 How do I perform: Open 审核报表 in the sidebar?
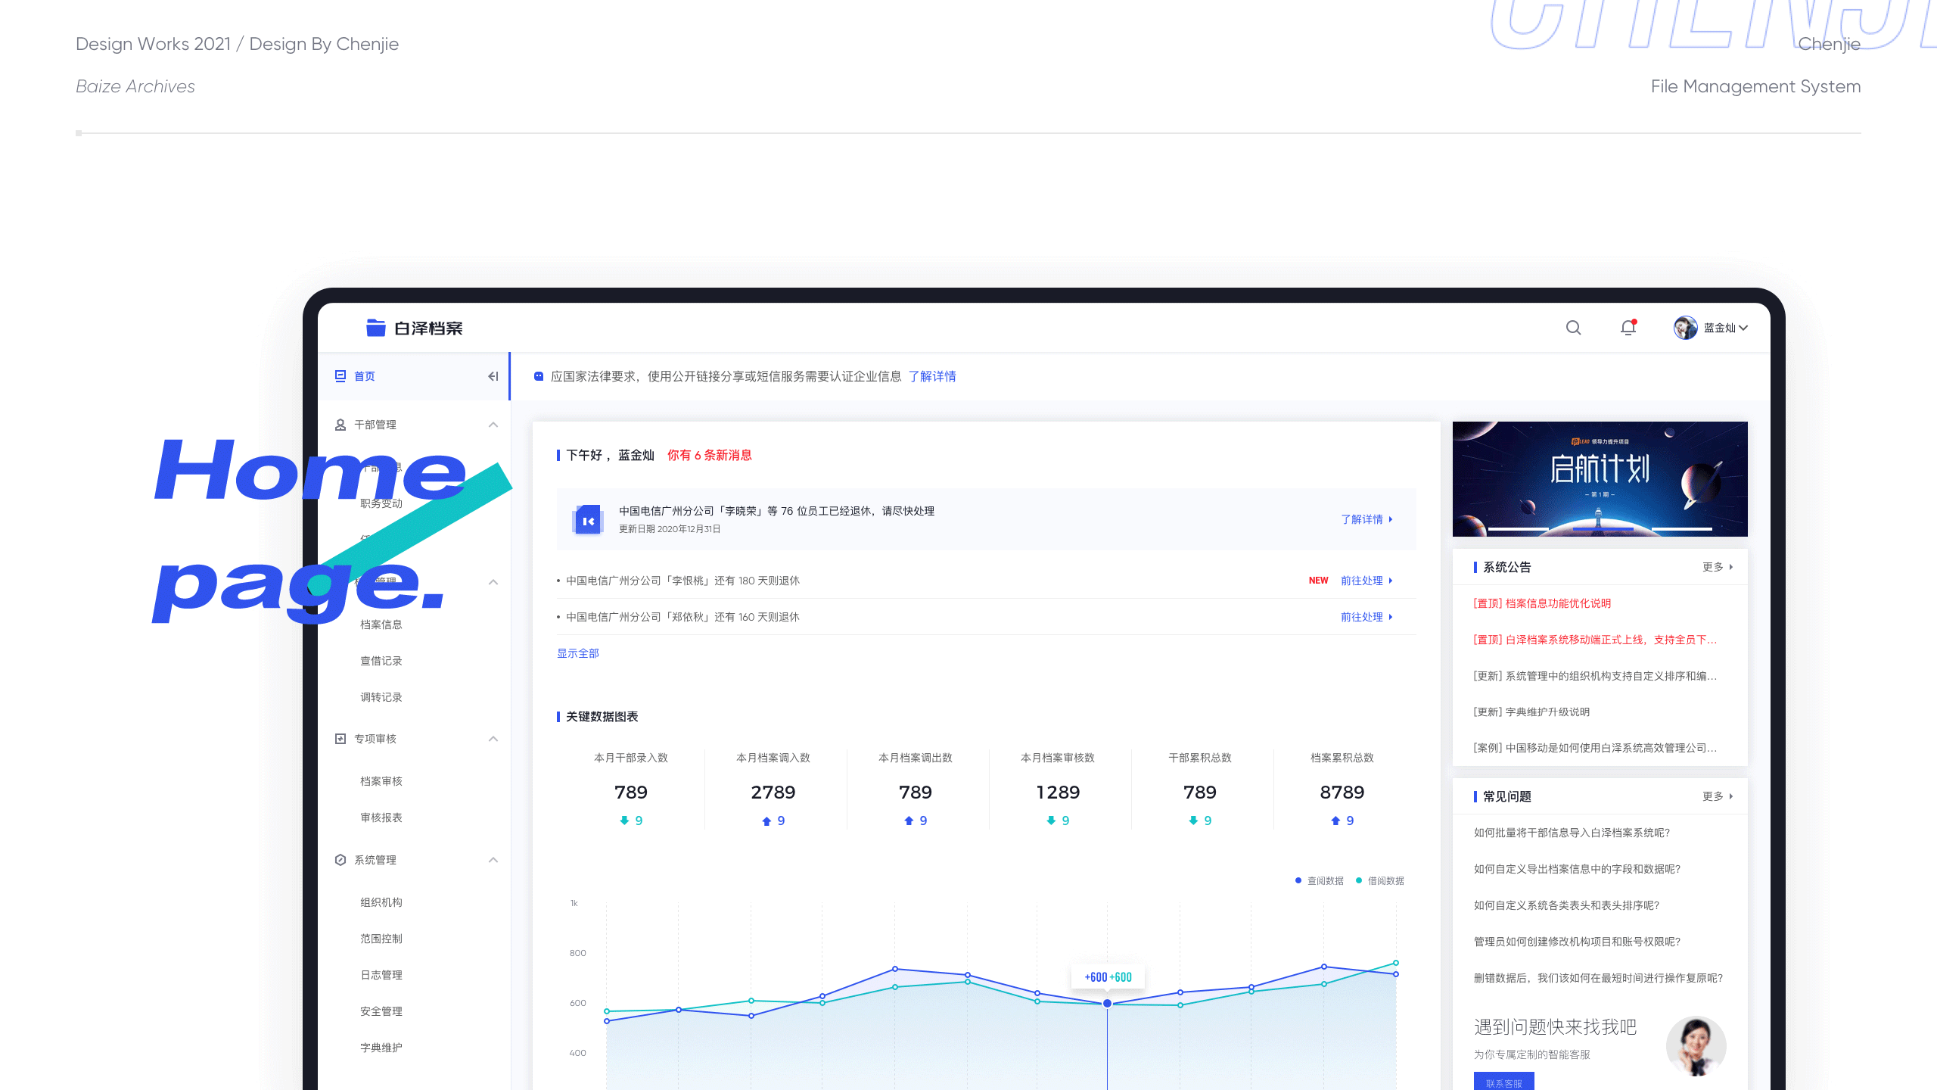click(381, 817)
